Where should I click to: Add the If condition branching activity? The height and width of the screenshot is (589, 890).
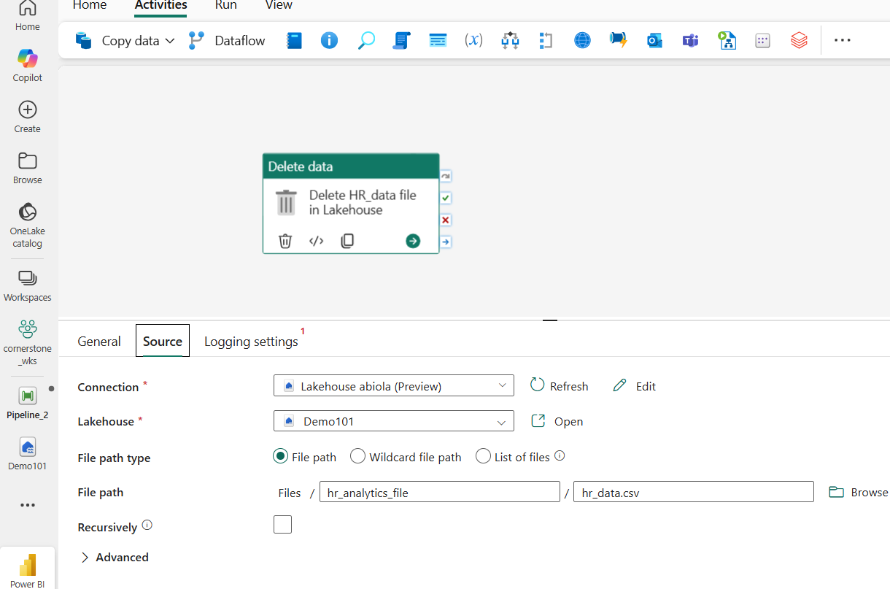(x=510, y=41)
